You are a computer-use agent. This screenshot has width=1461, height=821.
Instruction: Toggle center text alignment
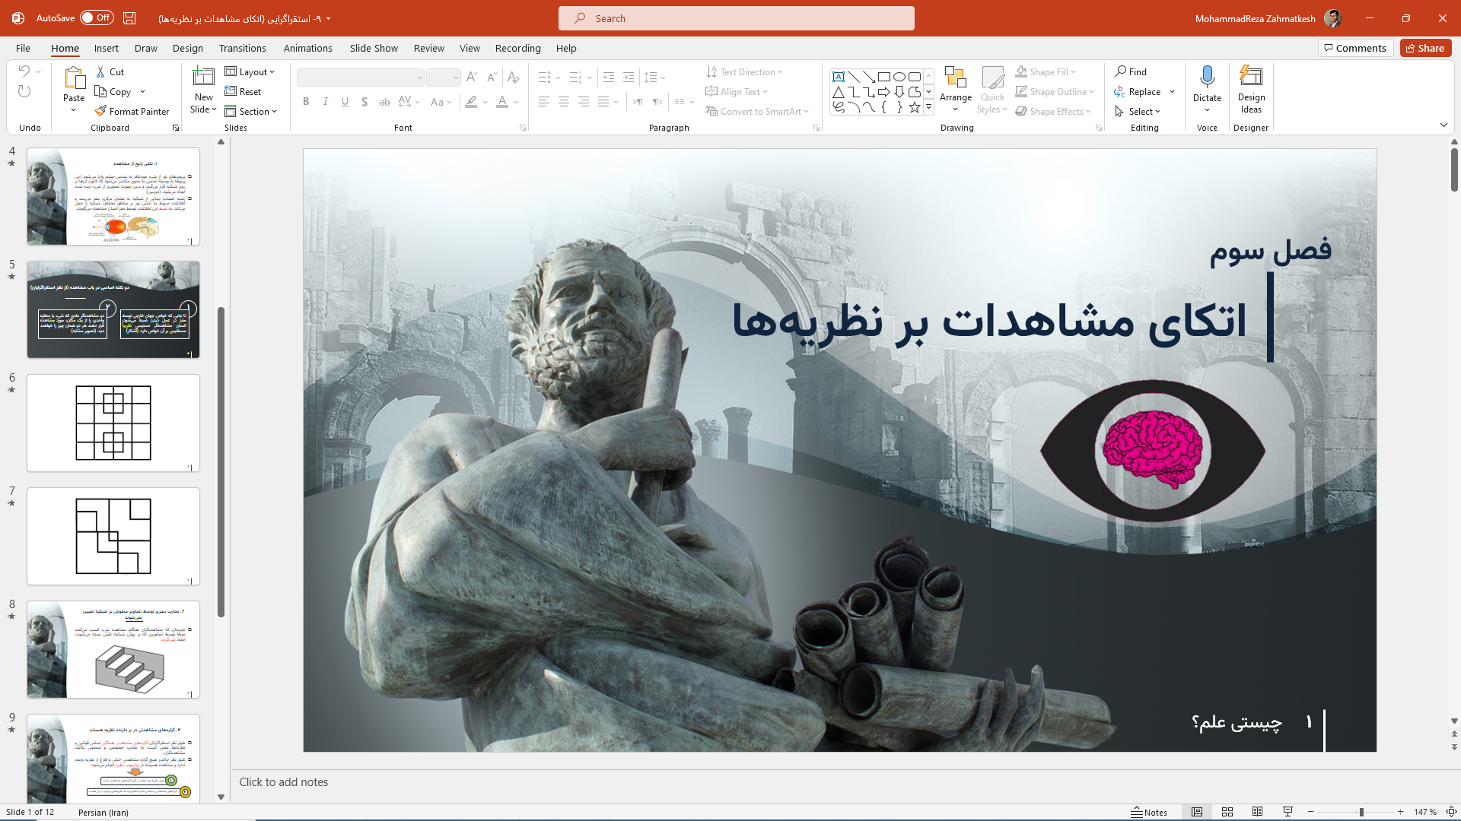click(x=564, y=101)
